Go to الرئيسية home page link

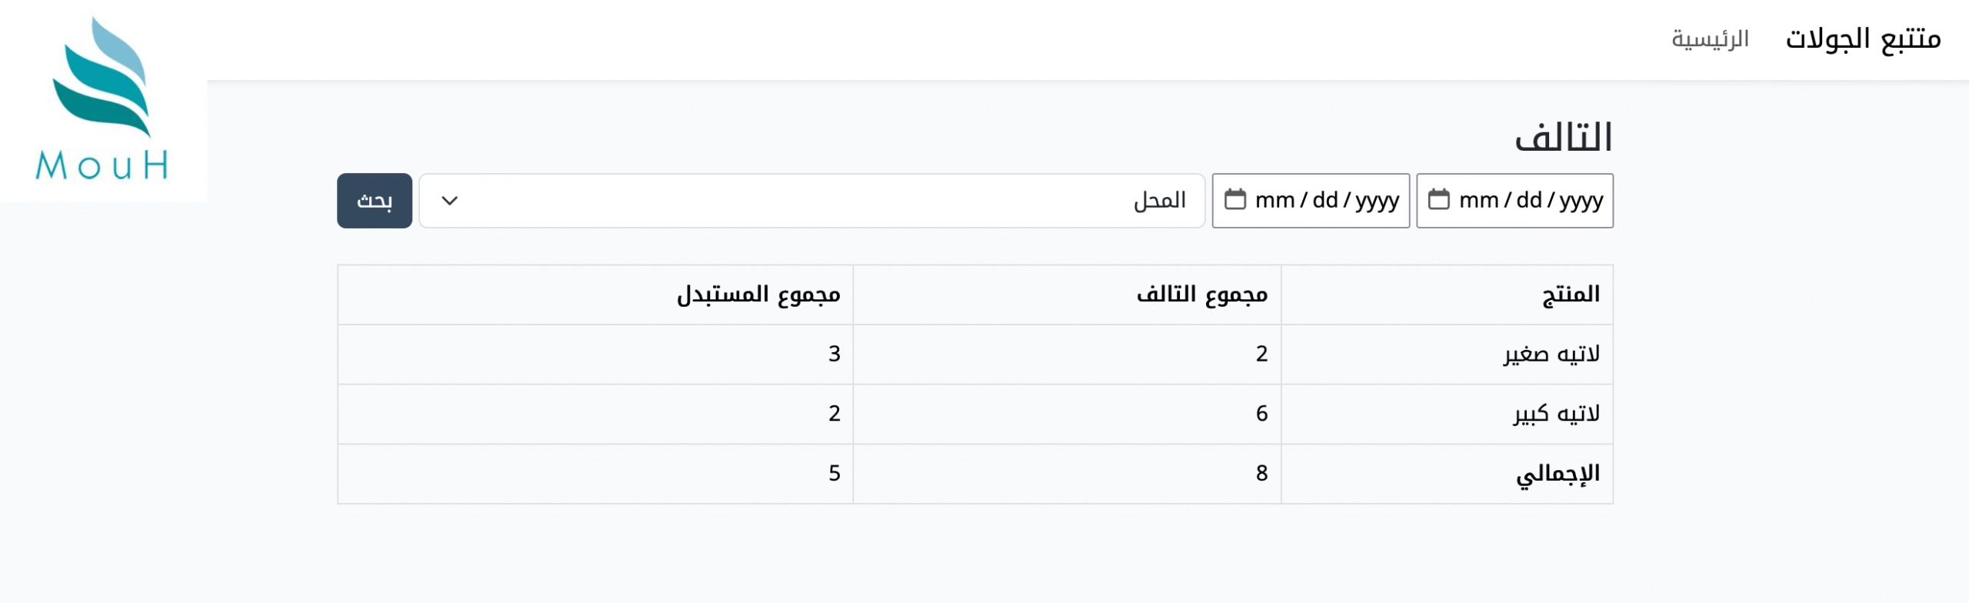1710,38
